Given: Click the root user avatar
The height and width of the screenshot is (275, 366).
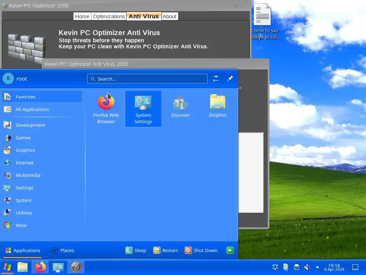Looking at the screenshot, I should tap(8, 78).
